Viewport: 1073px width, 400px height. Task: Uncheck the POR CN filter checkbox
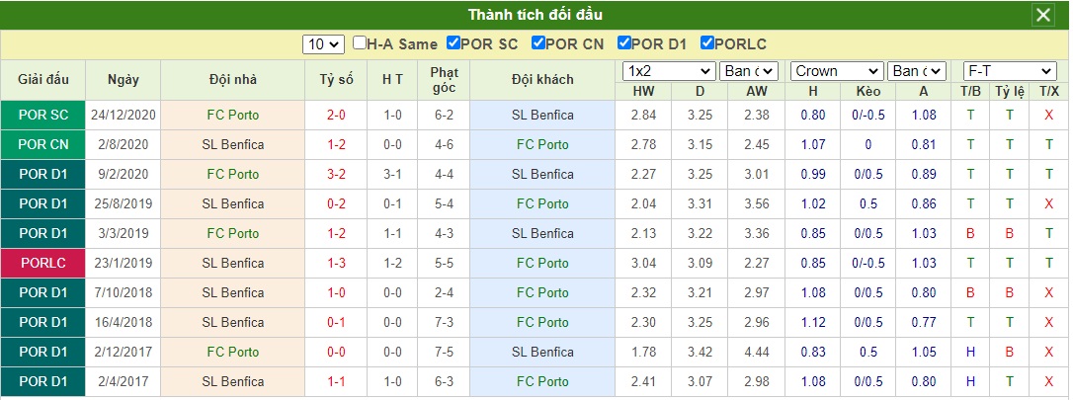pyautogui.click(x=538, y=43)
